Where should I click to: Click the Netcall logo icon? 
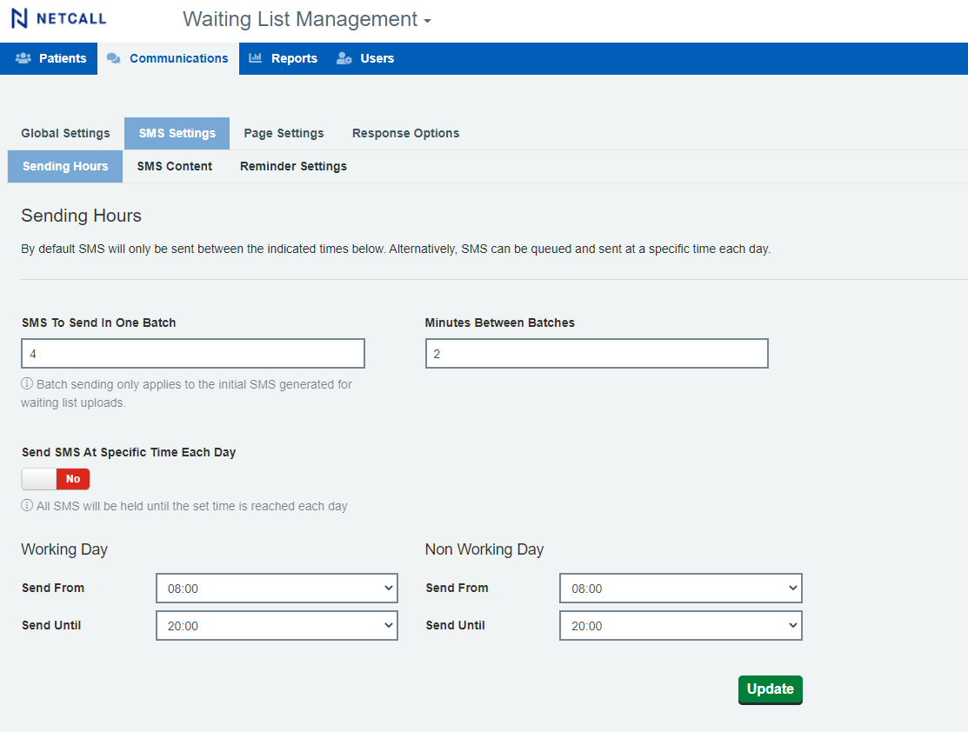point(20,18)
